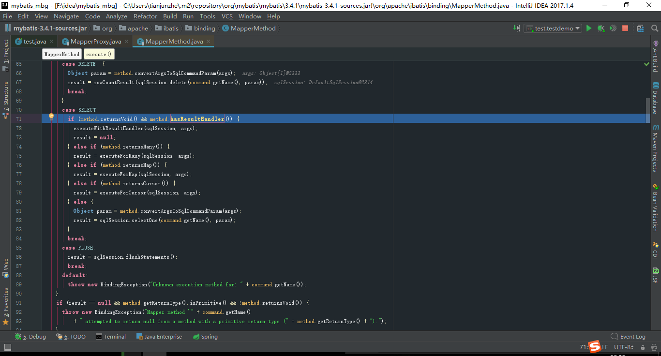Viewport: 661px width, 356px height.
Task: Toggle the read-only lock in status bar
Action: pyautogui.click(x=643, y=347)
